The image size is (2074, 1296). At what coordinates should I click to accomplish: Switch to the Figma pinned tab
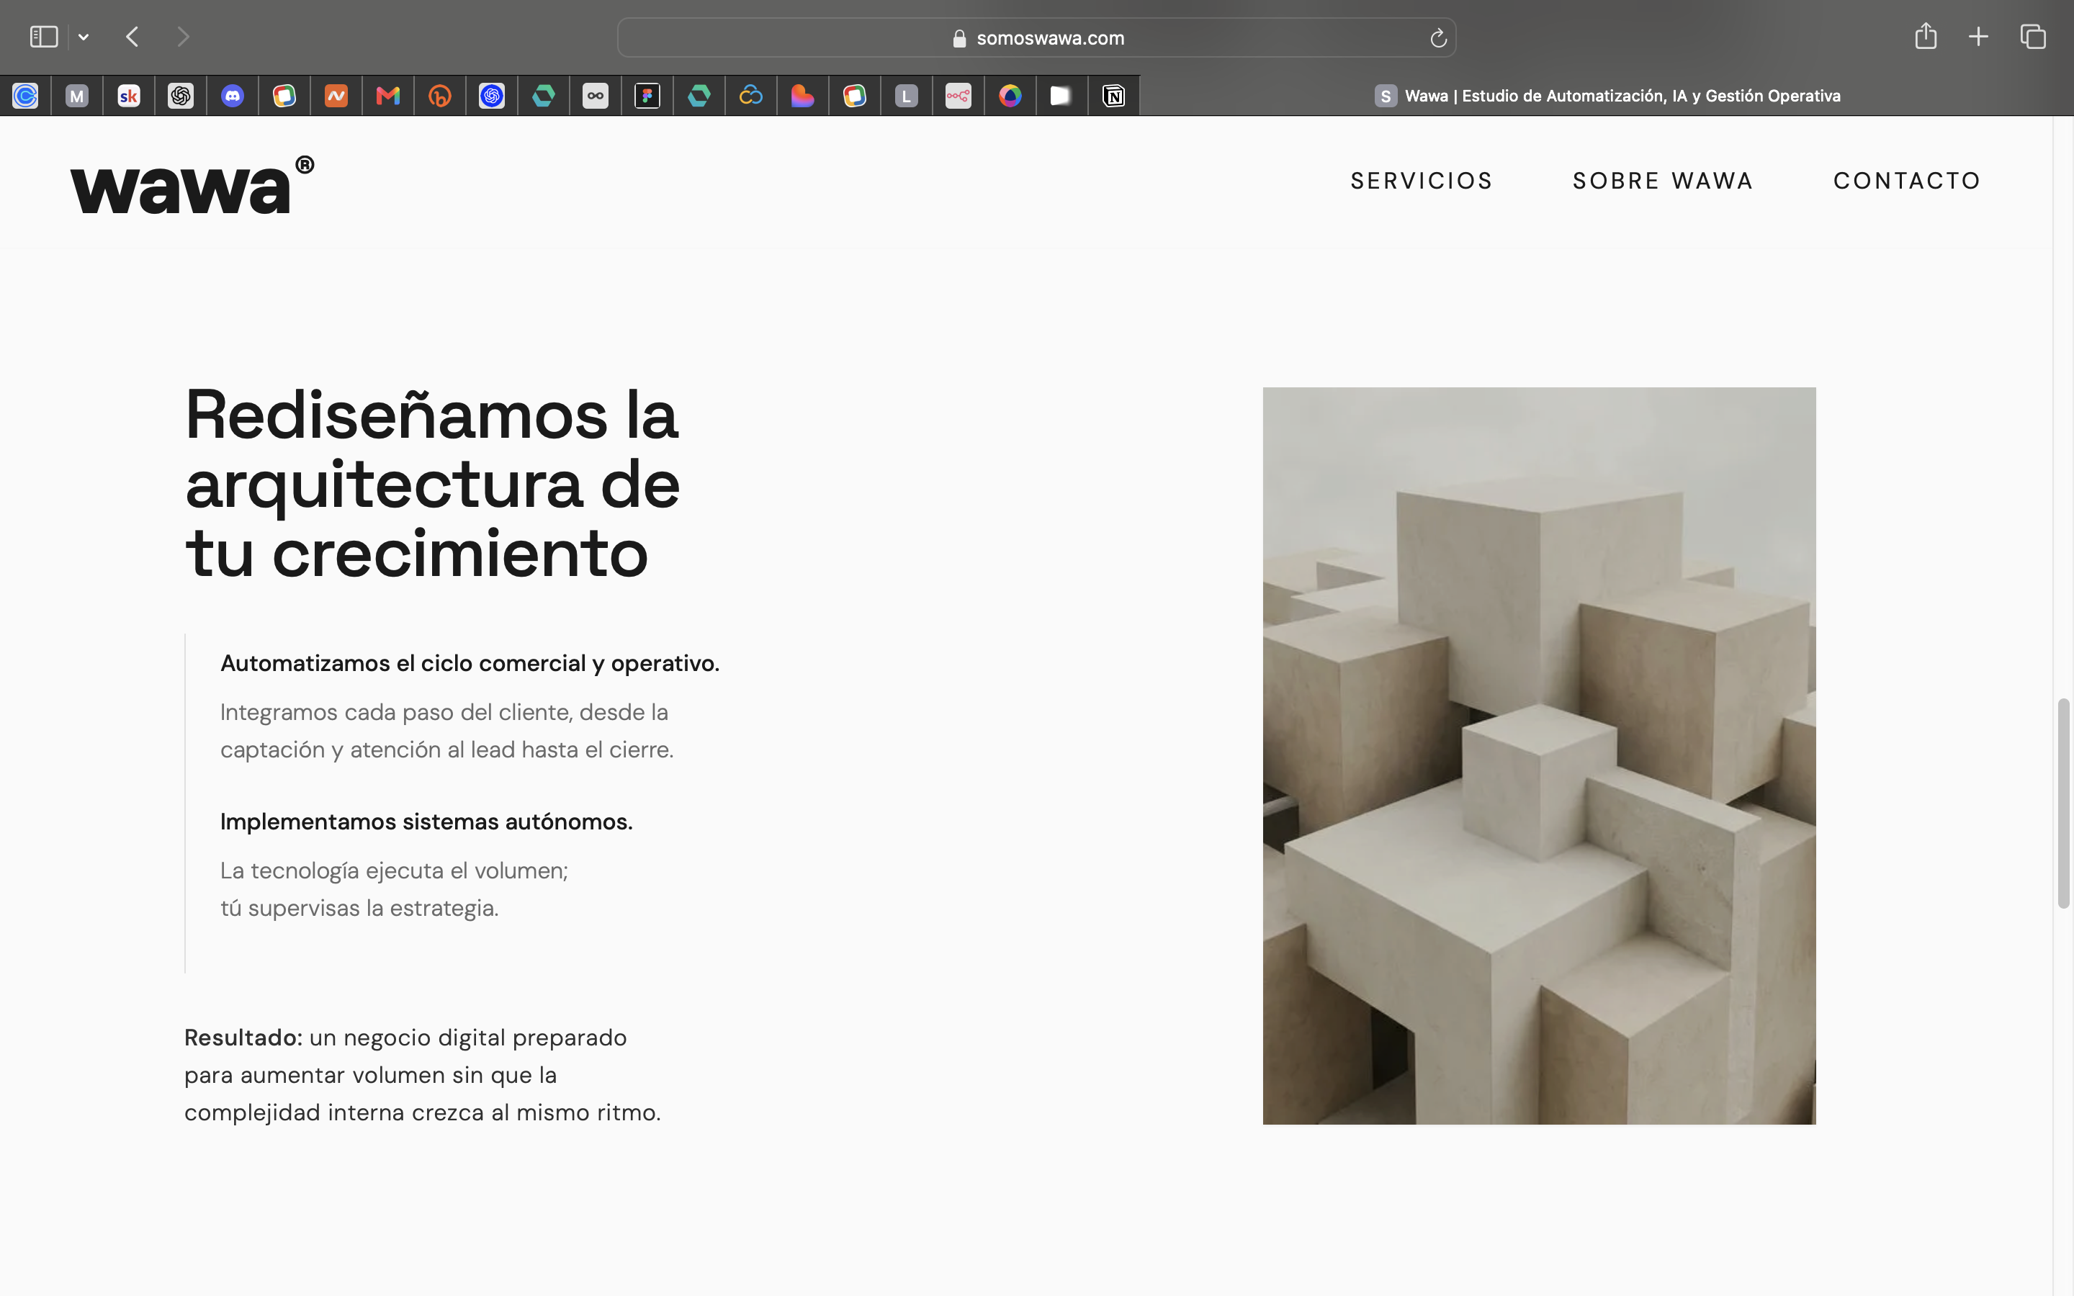click(x=647, y=96)
